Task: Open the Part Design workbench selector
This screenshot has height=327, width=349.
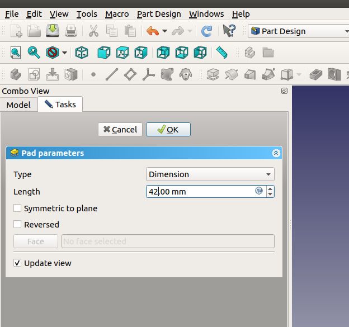Action: click(x=298, y=31)
